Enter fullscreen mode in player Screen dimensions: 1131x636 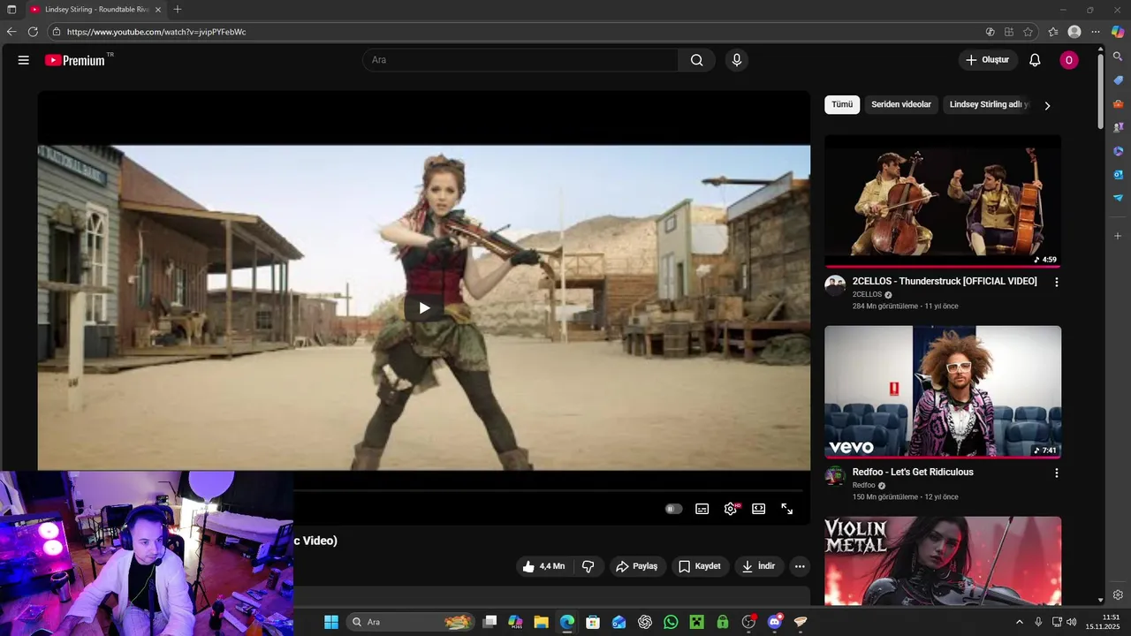tap(787, 509)
